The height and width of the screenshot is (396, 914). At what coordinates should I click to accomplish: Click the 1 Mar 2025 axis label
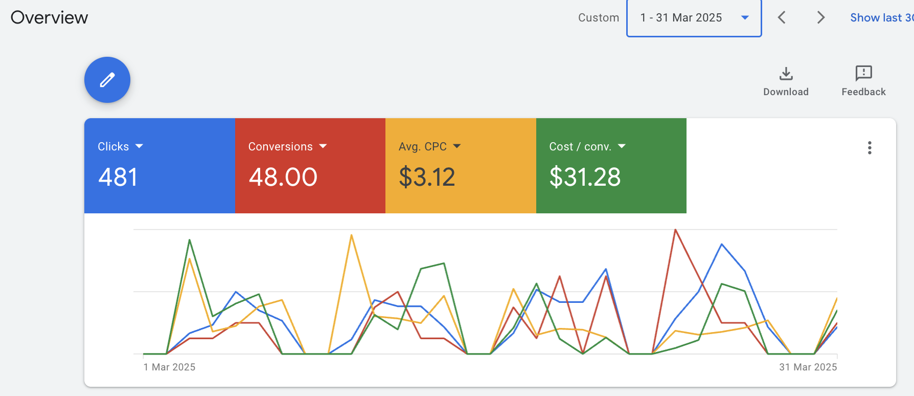coord(169,367)
